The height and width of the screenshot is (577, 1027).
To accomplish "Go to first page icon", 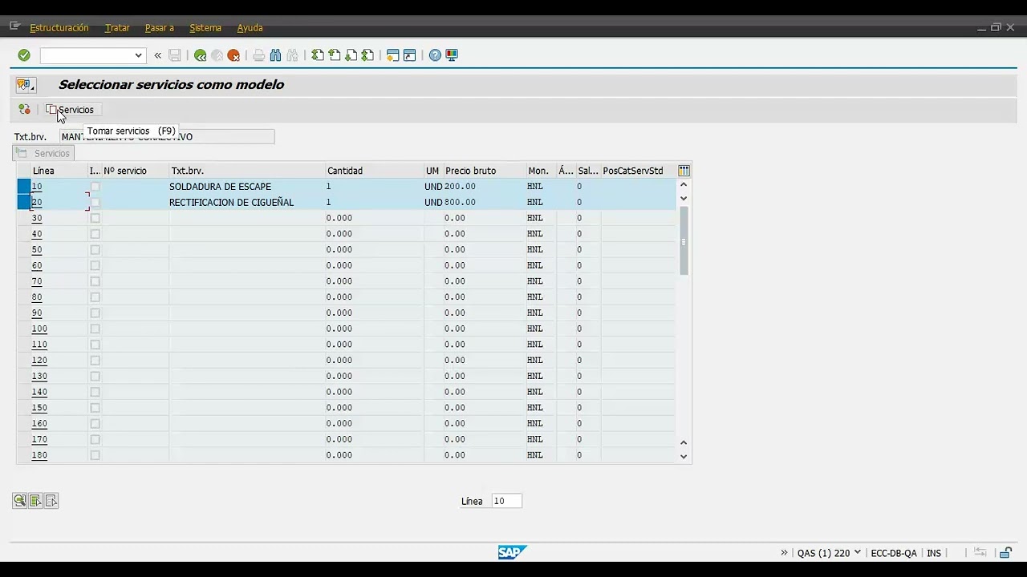I will [318, 55].
